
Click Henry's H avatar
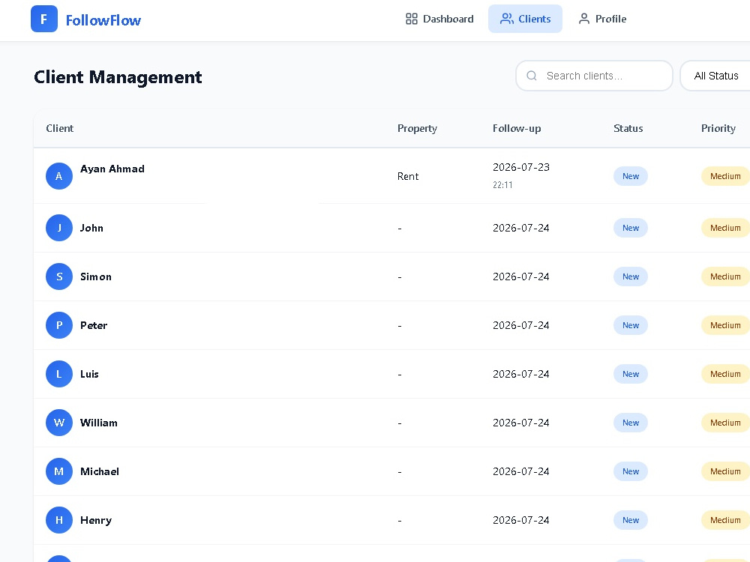[x=58, y=520]
